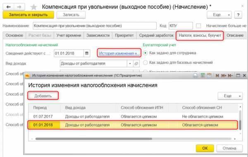Click the forward navigation arrow

point(19,7)
